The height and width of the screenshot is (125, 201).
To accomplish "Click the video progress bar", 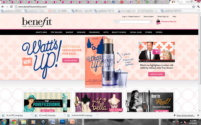I will pyautogui.click(x=157, y=60).
